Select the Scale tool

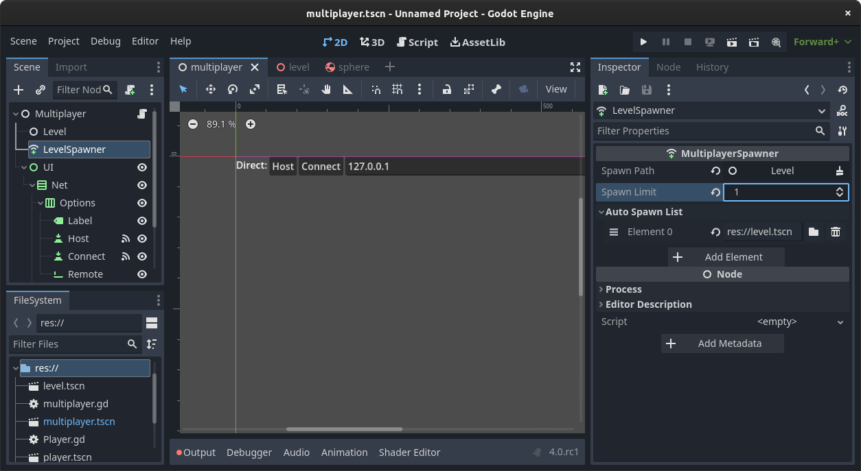coord(255,89)
